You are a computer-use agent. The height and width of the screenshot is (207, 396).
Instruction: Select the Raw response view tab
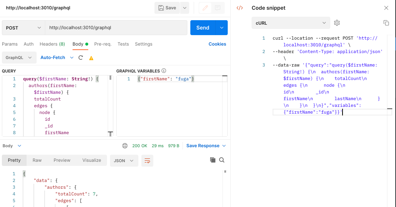[x=37, y=160]
